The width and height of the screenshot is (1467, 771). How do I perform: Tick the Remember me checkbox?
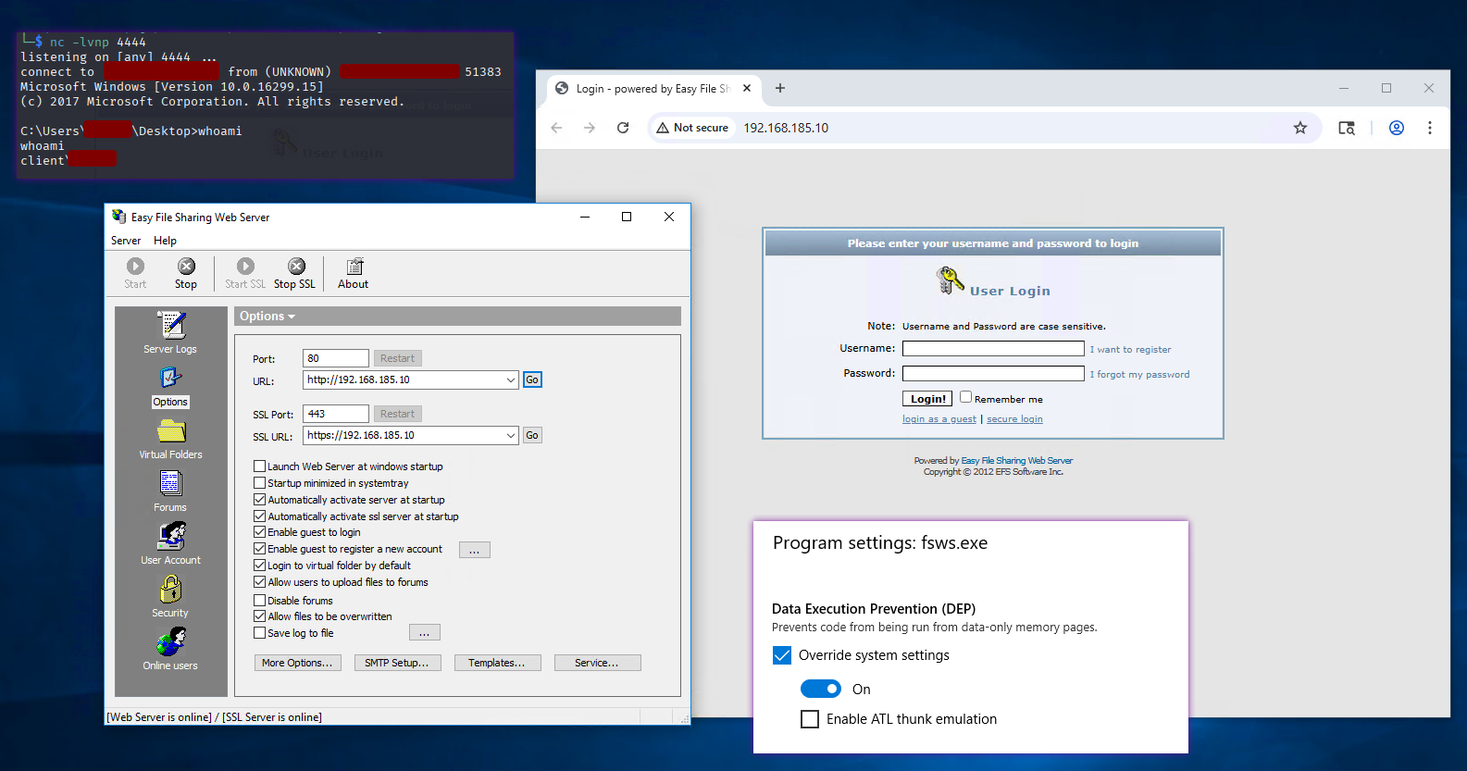(965, 397)
